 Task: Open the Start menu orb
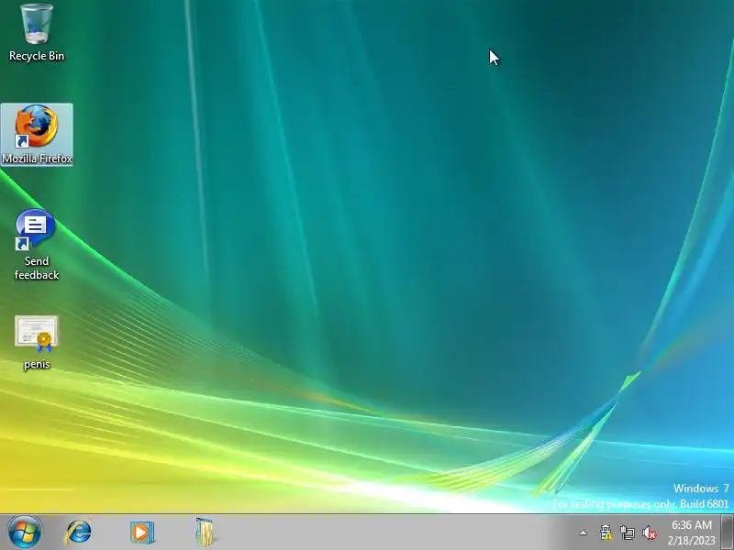[x=25, y=533]
